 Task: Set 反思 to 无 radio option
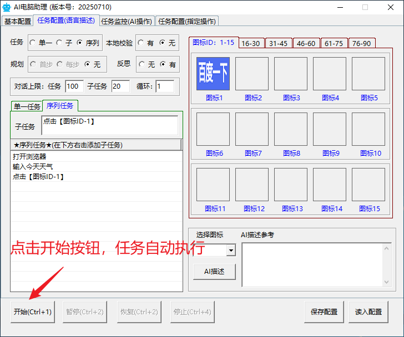[x=141, y=64]
